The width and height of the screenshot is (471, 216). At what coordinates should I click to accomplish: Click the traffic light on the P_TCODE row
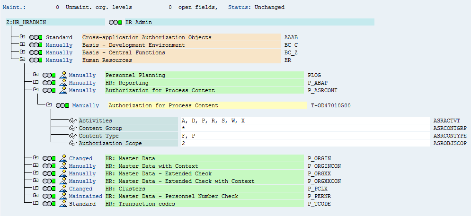coord(49,204)
